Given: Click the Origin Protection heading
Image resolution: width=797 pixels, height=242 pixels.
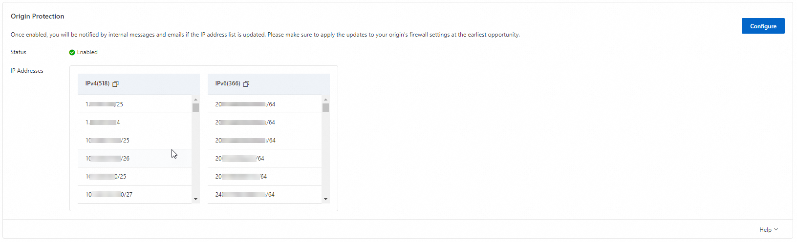Looking at the screenshot, I should [38, 16].
